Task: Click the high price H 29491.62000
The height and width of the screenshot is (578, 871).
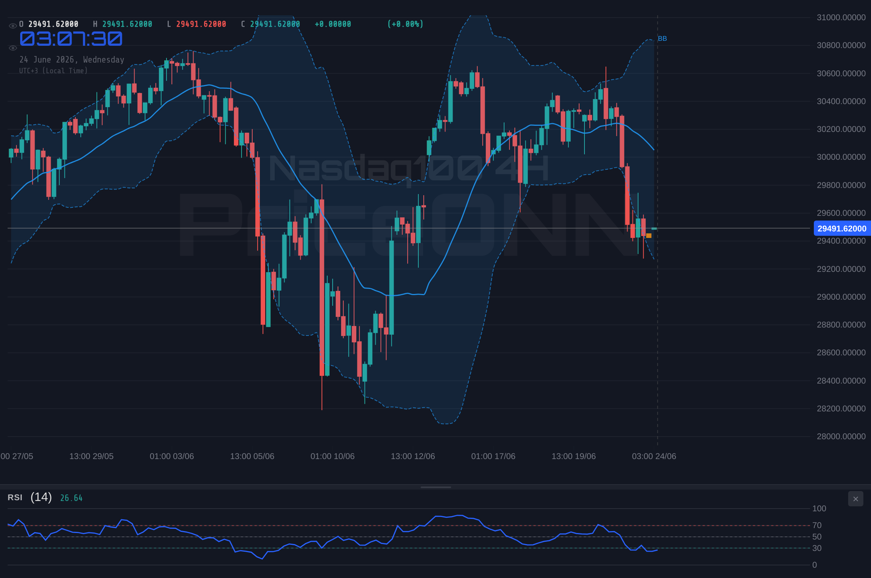Action: point(123,24)
